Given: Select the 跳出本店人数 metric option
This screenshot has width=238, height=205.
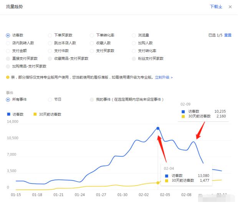Looking at the screenshot, I should click(x=50, y=43).
